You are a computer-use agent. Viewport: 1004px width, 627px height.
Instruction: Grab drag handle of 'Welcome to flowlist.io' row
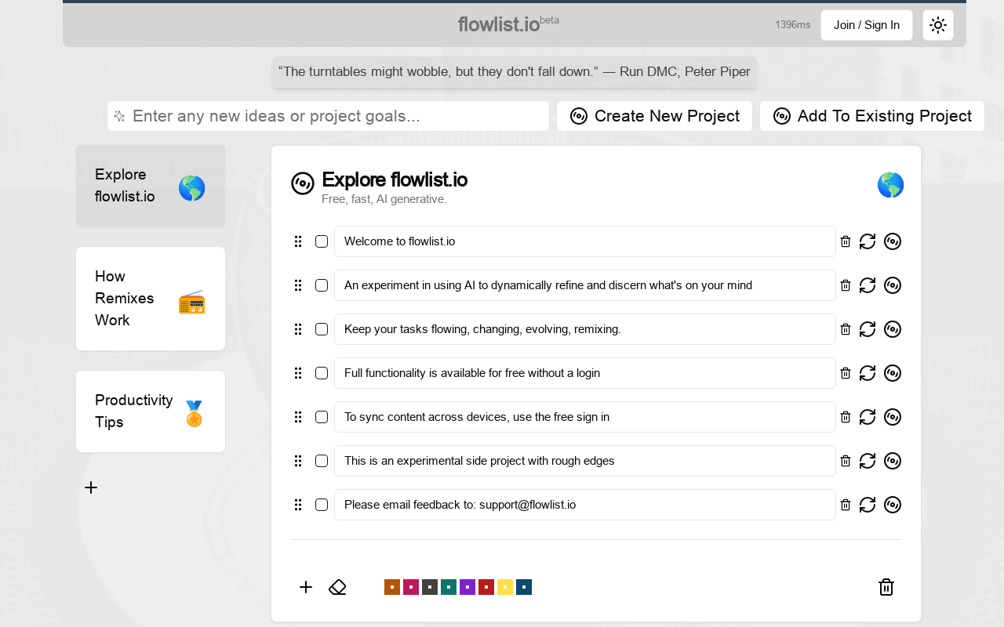click(298, 241)
